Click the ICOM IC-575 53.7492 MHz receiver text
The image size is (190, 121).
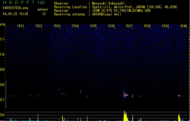tap(121, 11)
